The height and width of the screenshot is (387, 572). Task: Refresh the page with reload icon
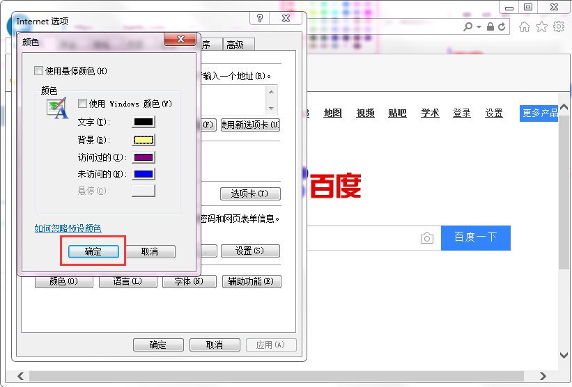click(x=502, y=26)
